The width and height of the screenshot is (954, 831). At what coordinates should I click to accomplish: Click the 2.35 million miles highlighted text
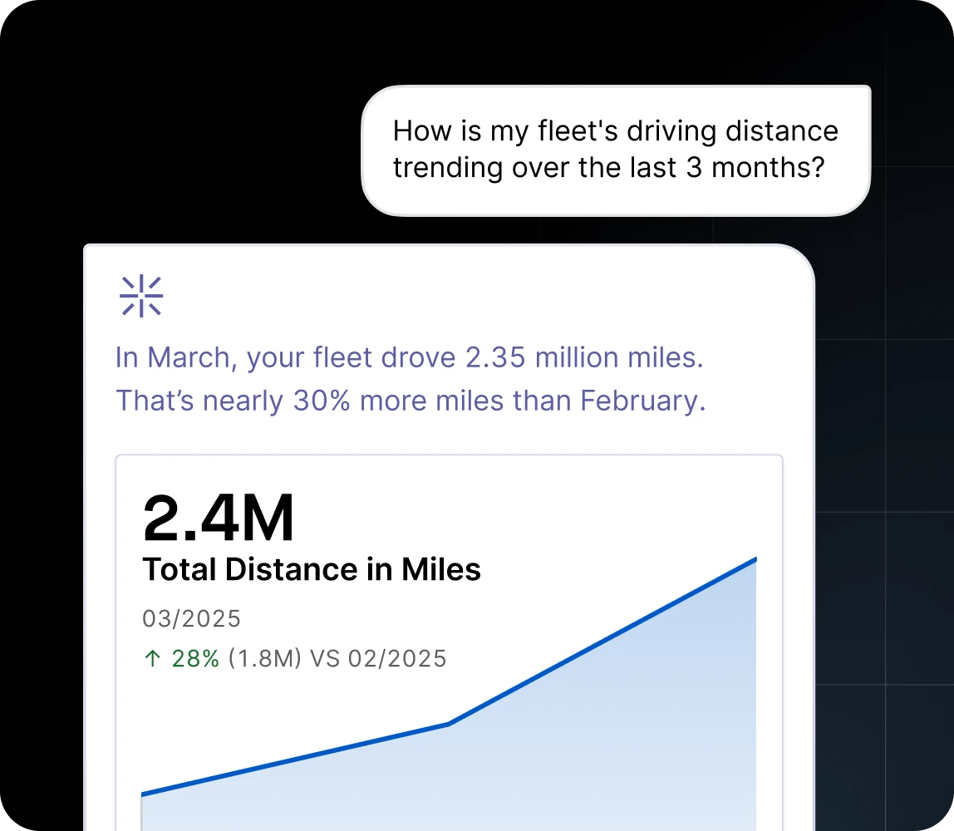coord(582,356)
